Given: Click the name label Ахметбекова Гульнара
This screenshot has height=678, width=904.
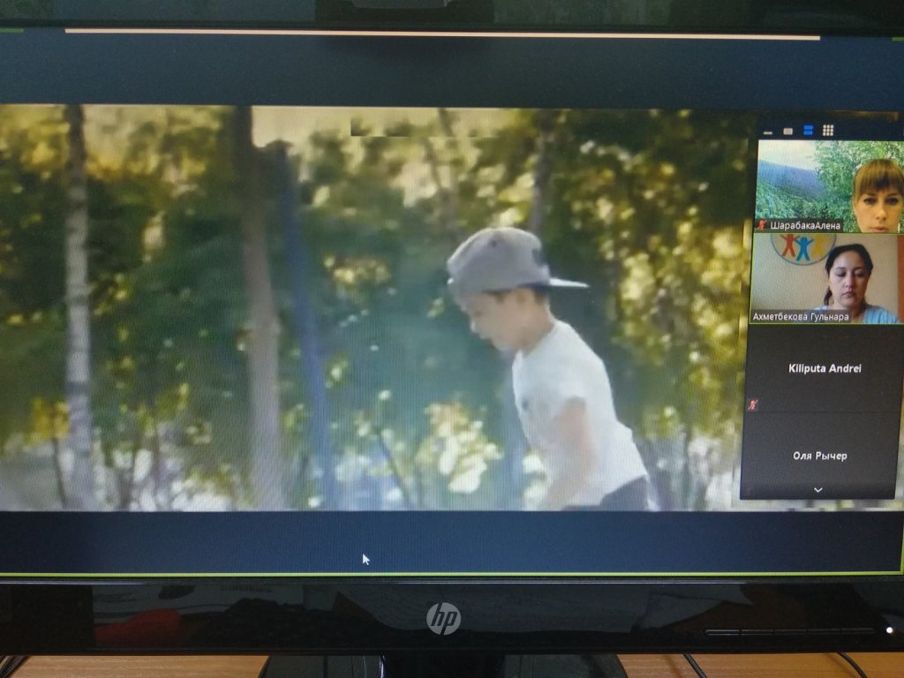Looking at the screenshot, I should (800, 317).
